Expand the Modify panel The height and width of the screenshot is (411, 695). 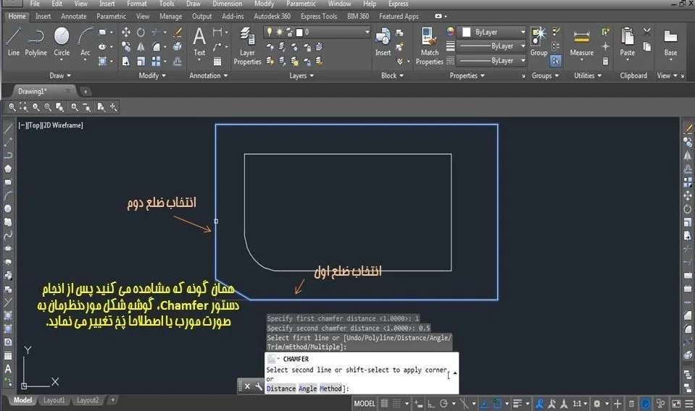tap(152, 76)
